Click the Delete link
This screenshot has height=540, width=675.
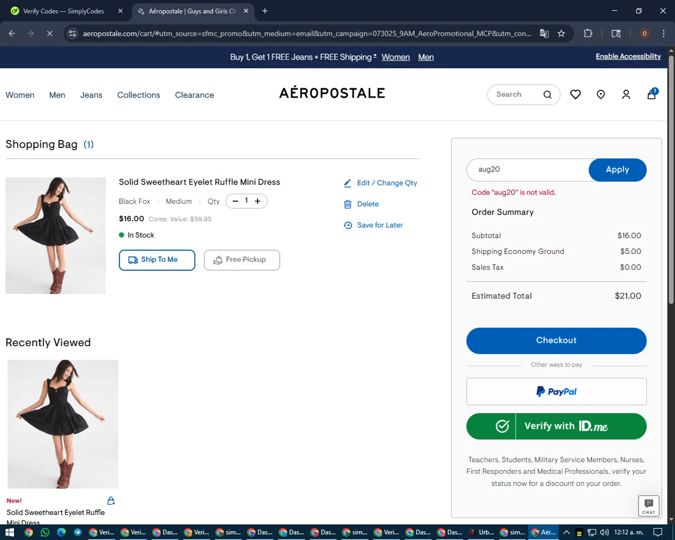pyautogui.click(x=368, y=204)
